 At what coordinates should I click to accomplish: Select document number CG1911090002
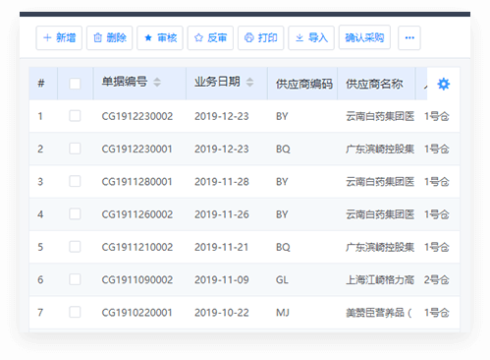coord(137,280)
